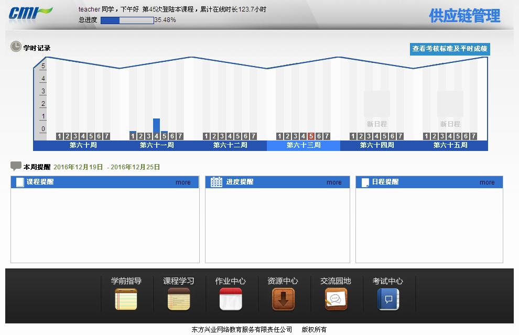
Task: Click the 进度提醒 panel title
Action: click(240, 182)
